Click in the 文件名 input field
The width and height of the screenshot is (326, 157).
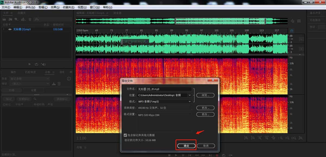164,89
